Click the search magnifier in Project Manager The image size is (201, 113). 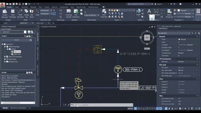coord(31,40)
